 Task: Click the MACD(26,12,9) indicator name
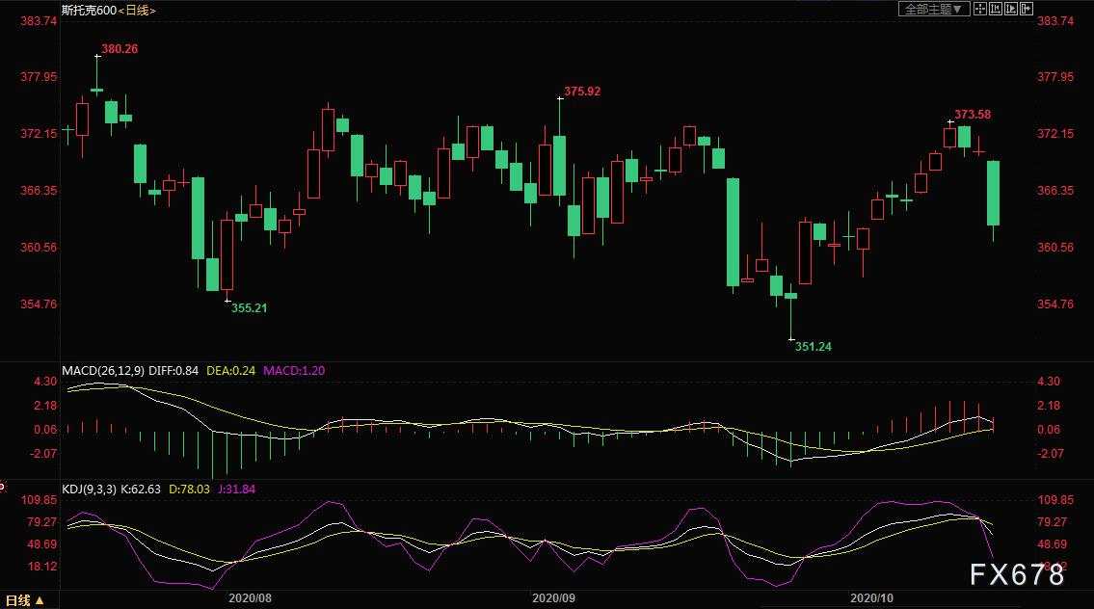(x=103, y=371)
